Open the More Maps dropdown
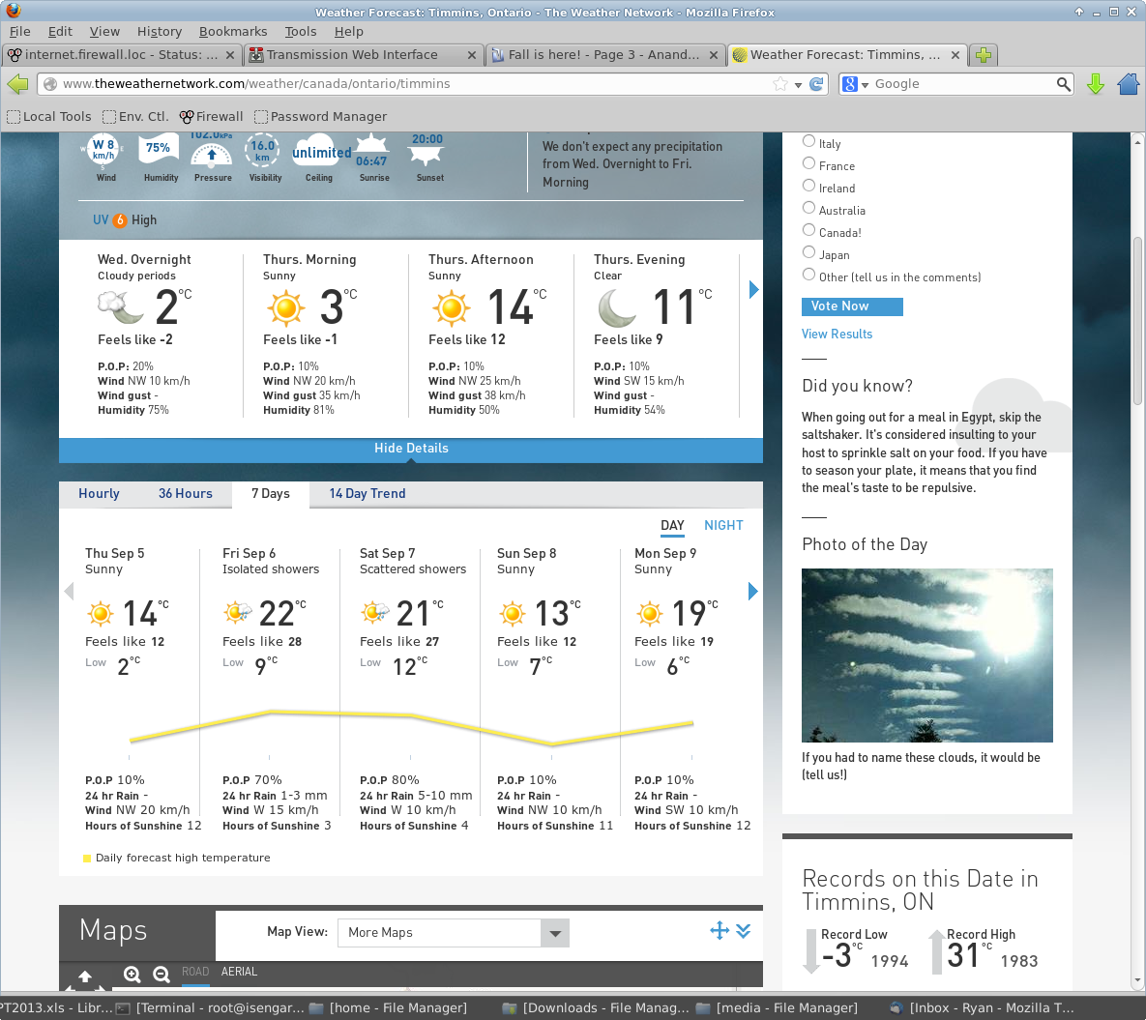The width and height of the screenshot is (1146, 1020). point(453,933)
